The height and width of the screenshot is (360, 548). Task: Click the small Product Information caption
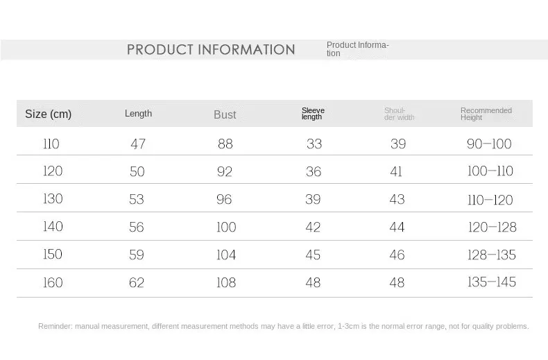(x=357, y=49)
